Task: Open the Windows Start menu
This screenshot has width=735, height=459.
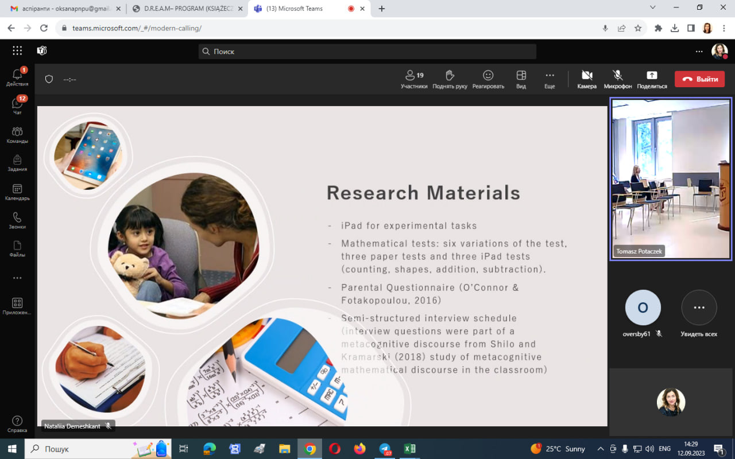Action: pyautogui.click(x=12, y=449)
